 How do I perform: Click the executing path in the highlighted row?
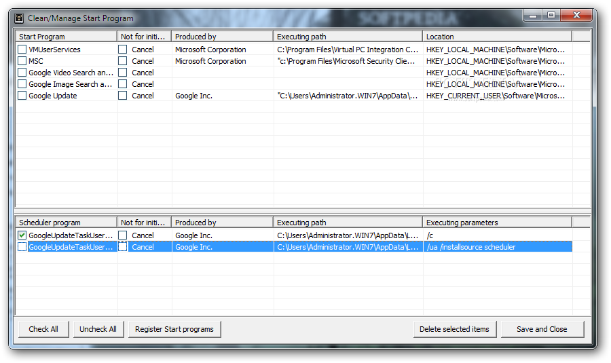pos(348,247)
